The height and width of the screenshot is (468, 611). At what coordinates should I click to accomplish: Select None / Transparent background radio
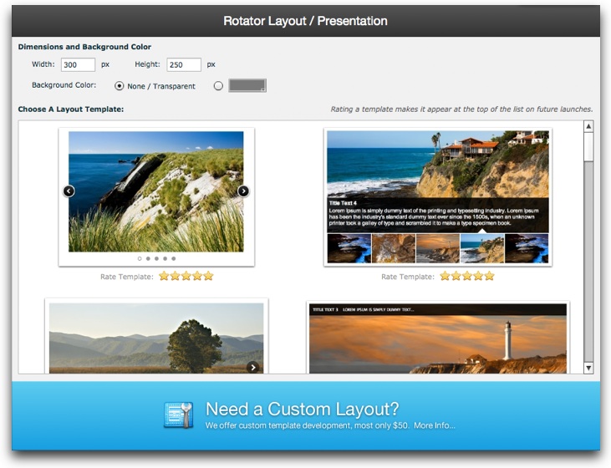[119, 85]
